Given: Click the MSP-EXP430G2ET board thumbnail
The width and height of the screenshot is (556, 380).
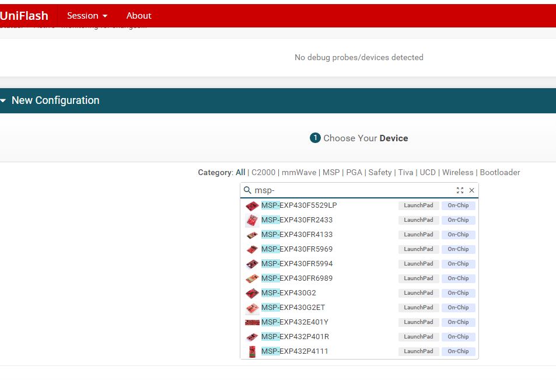Looking at the screenshot, I should pyautogui.click(x=252, y=308).
